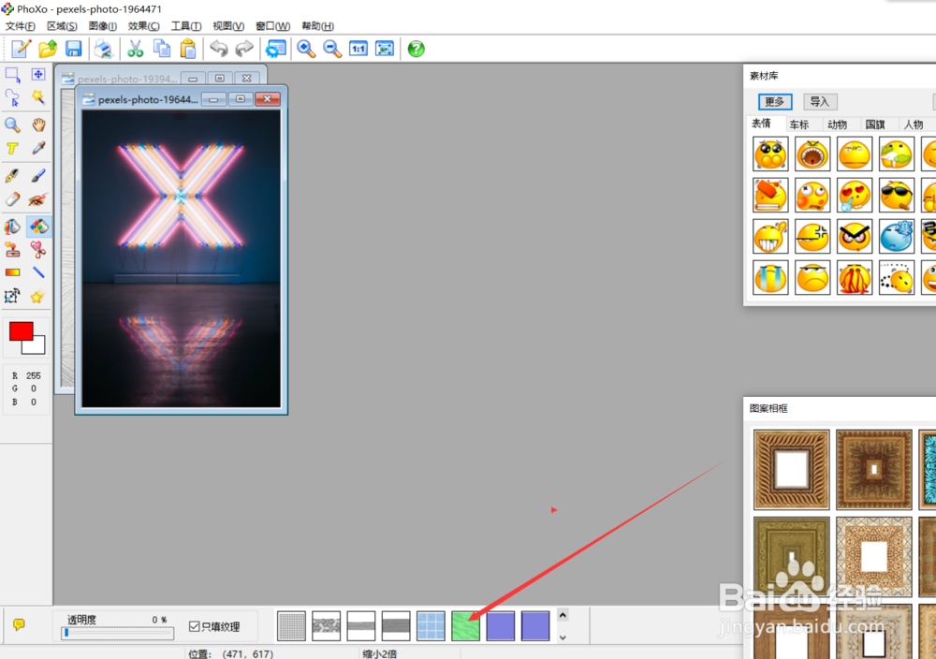Set actual size with 1:1 icon

pyautogui.click(x=358, y=49)
